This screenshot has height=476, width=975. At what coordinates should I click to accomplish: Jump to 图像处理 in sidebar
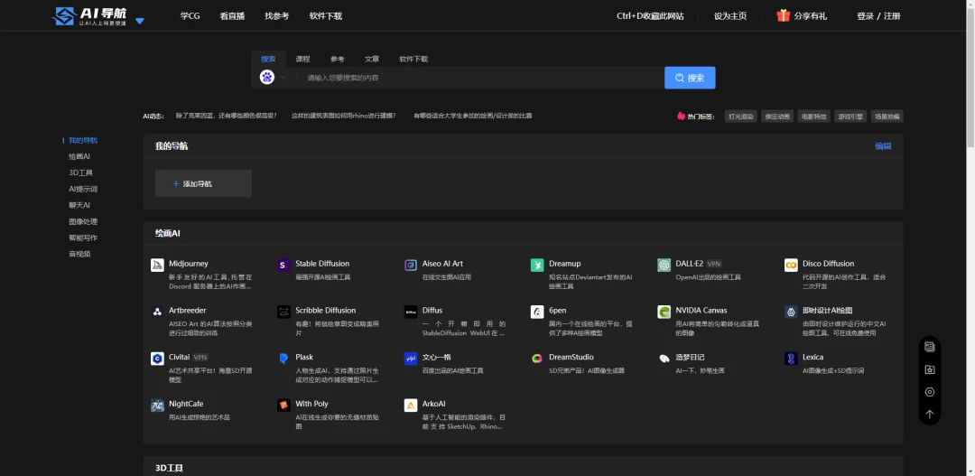tap(83, 221)
